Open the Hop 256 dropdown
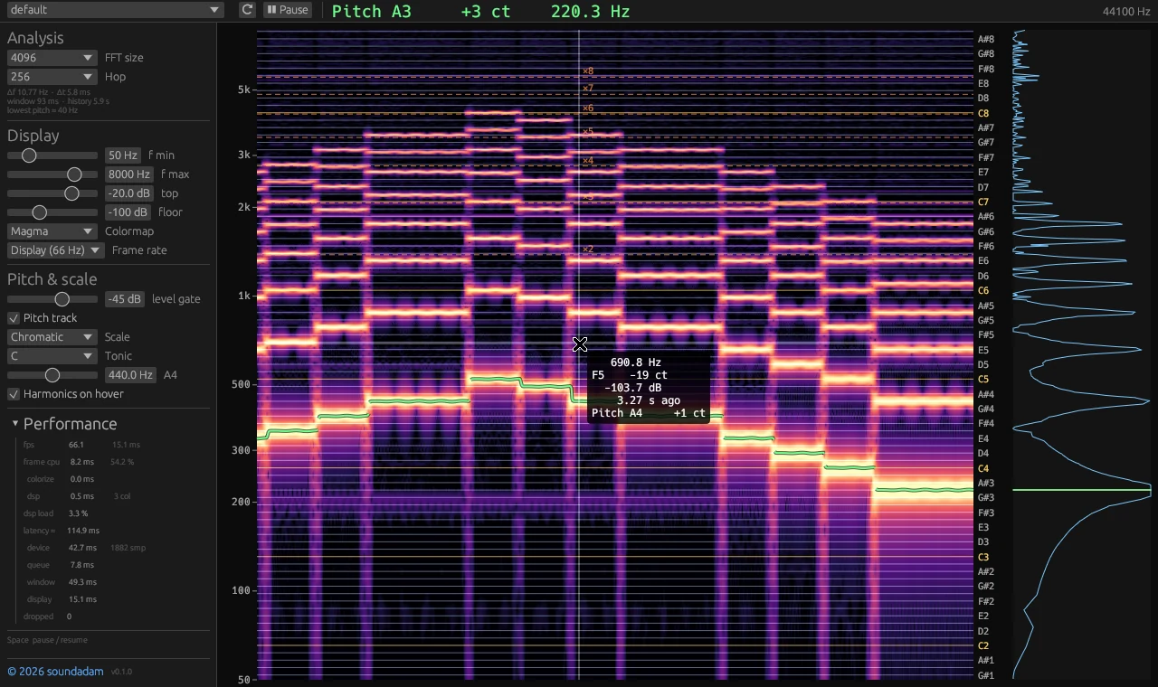 [52, 77]
